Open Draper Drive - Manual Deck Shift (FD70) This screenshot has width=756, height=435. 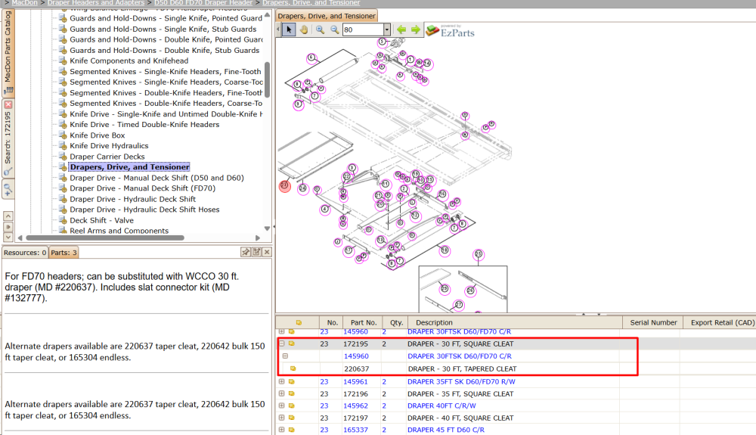click(142, 188)
